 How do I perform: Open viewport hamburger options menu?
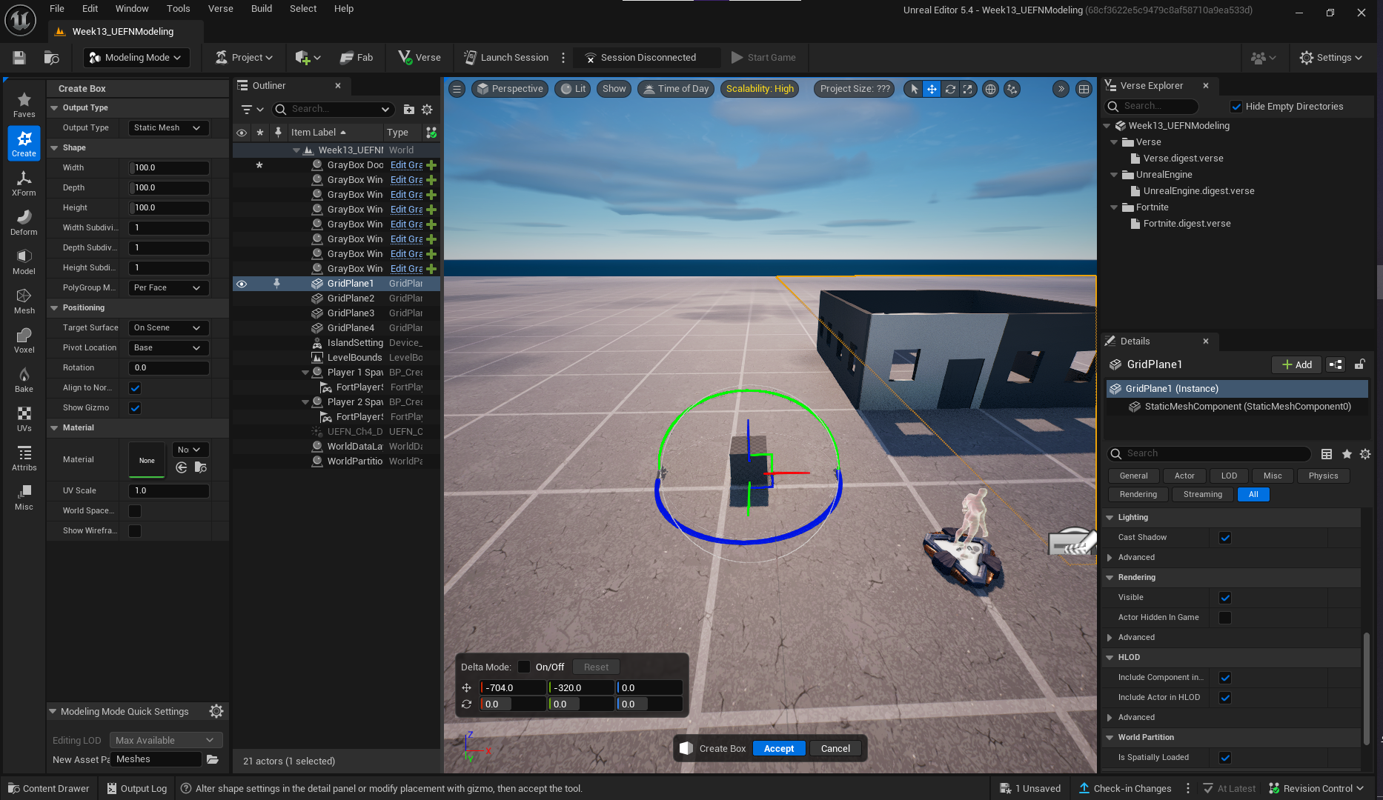pos(457,89)
